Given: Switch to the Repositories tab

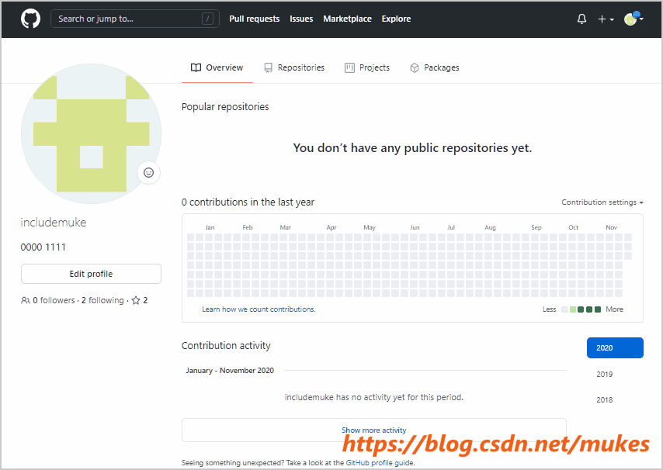Looking at the screenshot, I should (x=294, y=67).
